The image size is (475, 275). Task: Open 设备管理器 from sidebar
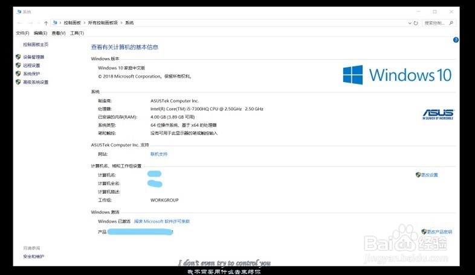click(34, 57)
